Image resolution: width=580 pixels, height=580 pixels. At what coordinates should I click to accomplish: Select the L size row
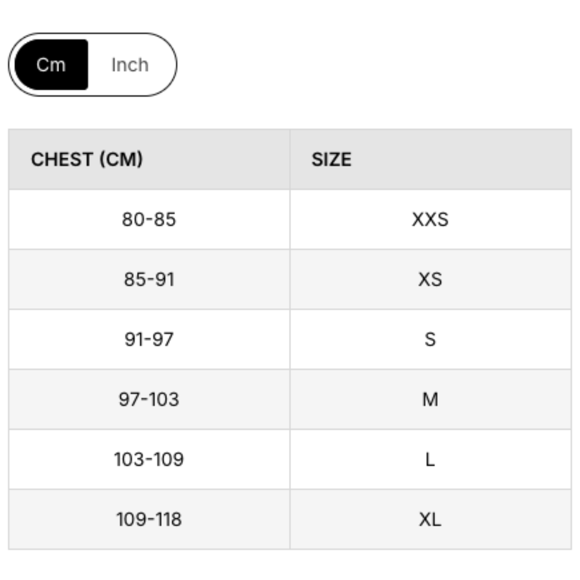[431, 459]
